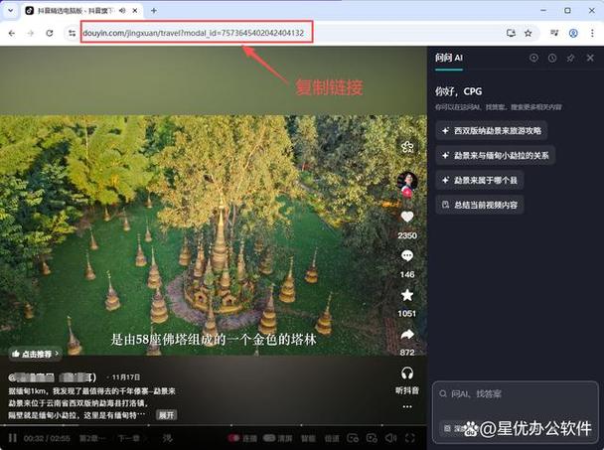Open the 智能 quality selector
604x450 pixels.
pos(308,438)
